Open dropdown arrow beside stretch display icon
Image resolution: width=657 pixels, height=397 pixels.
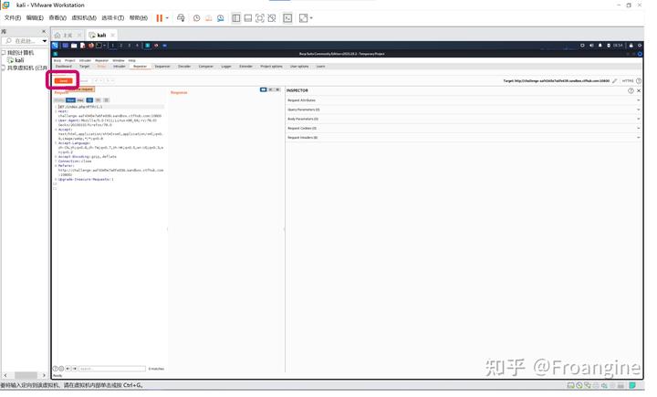click(x=311, y=18)
